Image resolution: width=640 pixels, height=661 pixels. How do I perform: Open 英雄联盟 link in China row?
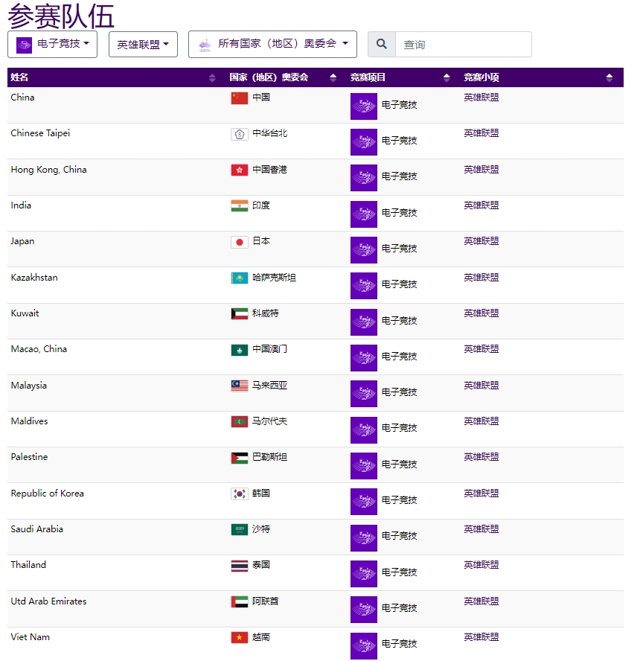point(481,98)
